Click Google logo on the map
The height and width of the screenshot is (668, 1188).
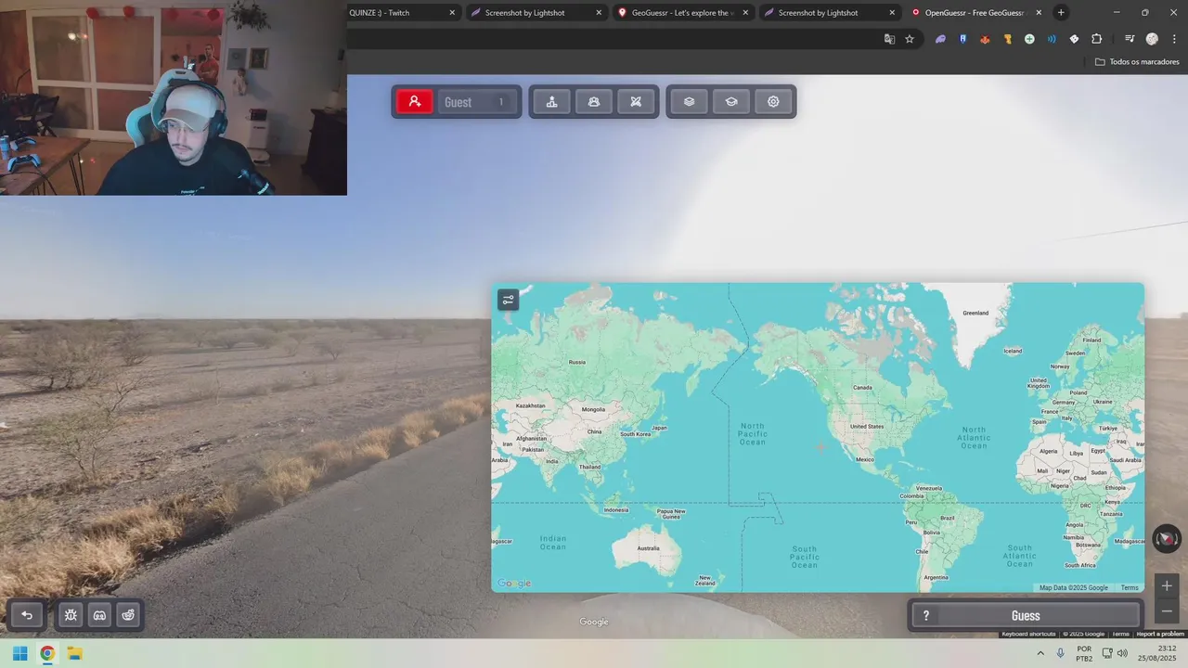point(514,583)
